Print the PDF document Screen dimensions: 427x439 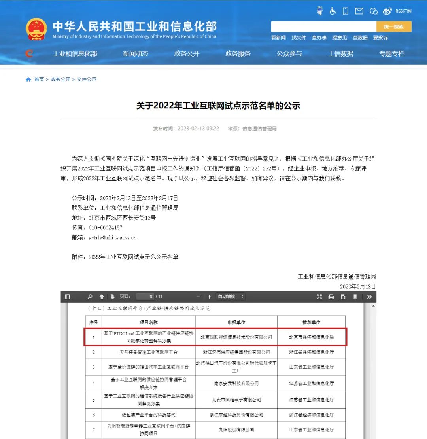coord(331,297)
